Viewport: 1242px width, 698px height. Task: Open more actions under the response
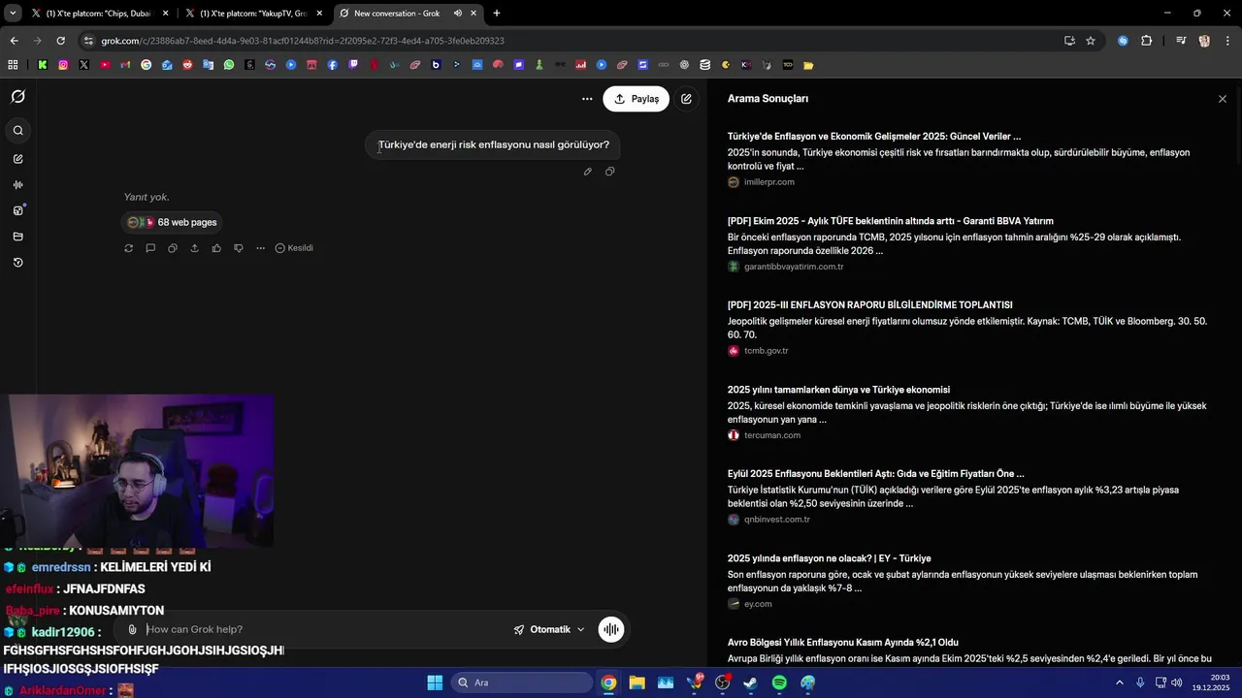[260, 248]
